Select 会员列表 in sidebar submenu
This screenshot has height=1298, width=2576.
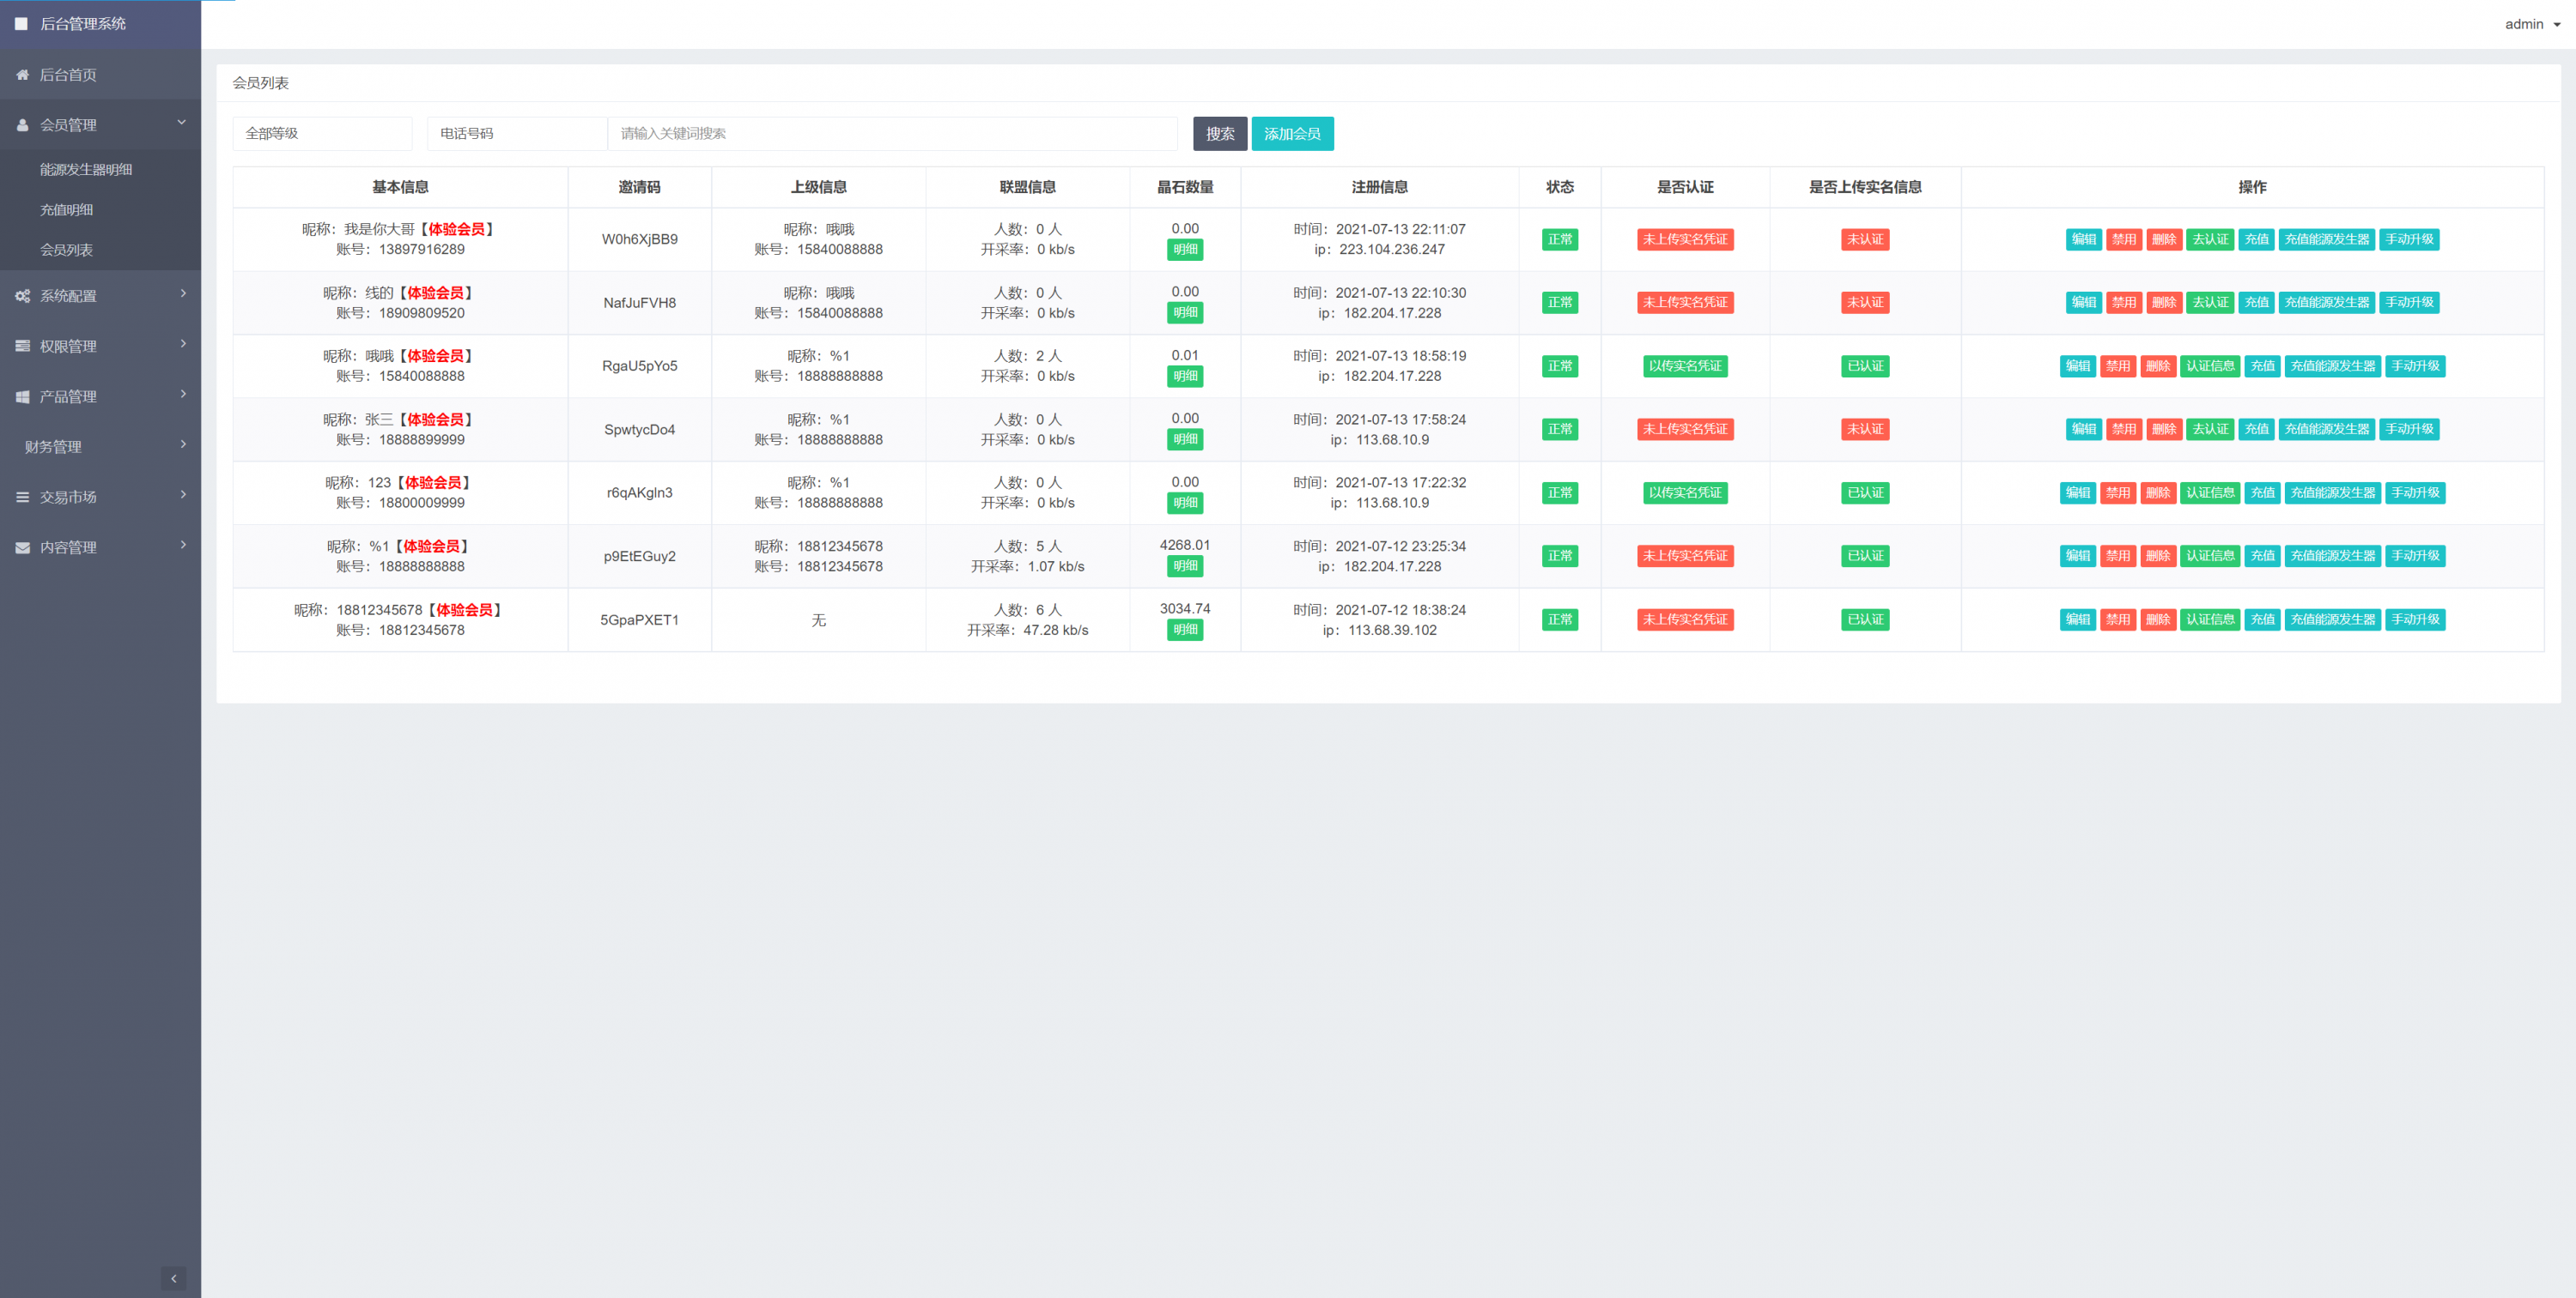[66, 250]
